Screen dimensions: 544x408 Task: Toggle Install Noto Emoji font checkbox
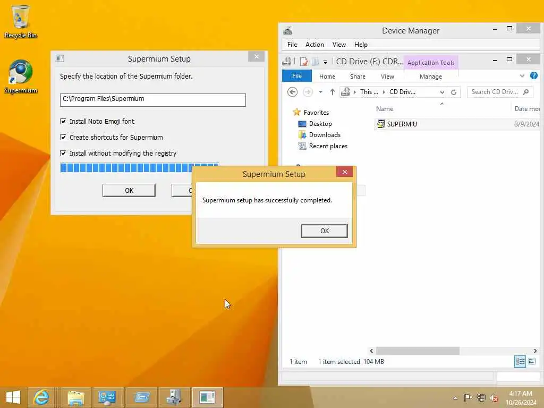(x=63, y=121)
